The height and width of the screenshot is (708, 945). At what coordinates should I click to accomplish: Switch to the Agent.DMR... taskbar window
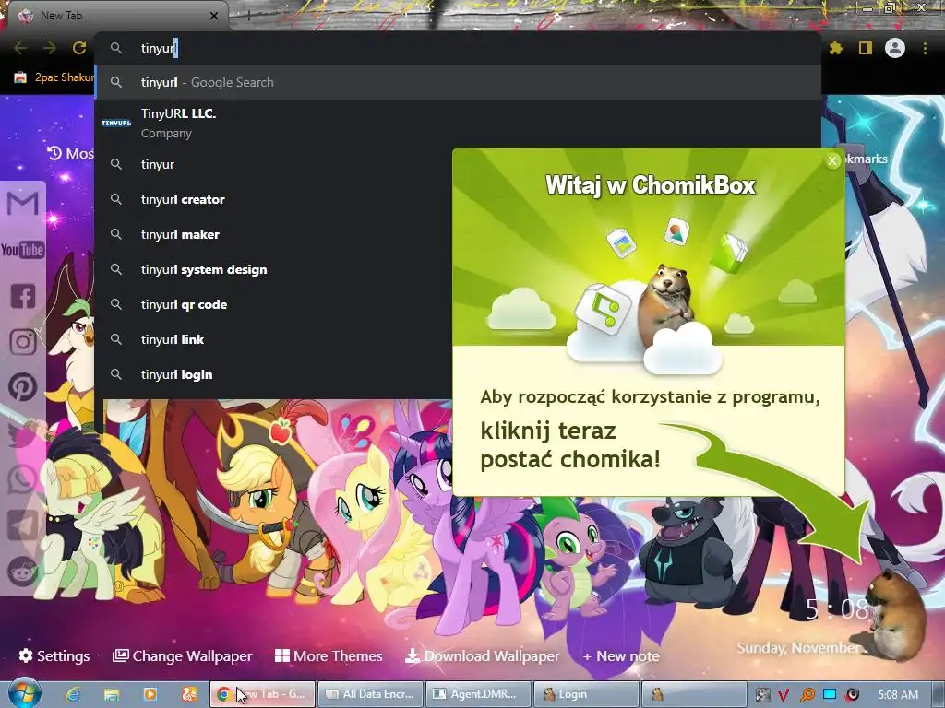[x=478, y=694]
